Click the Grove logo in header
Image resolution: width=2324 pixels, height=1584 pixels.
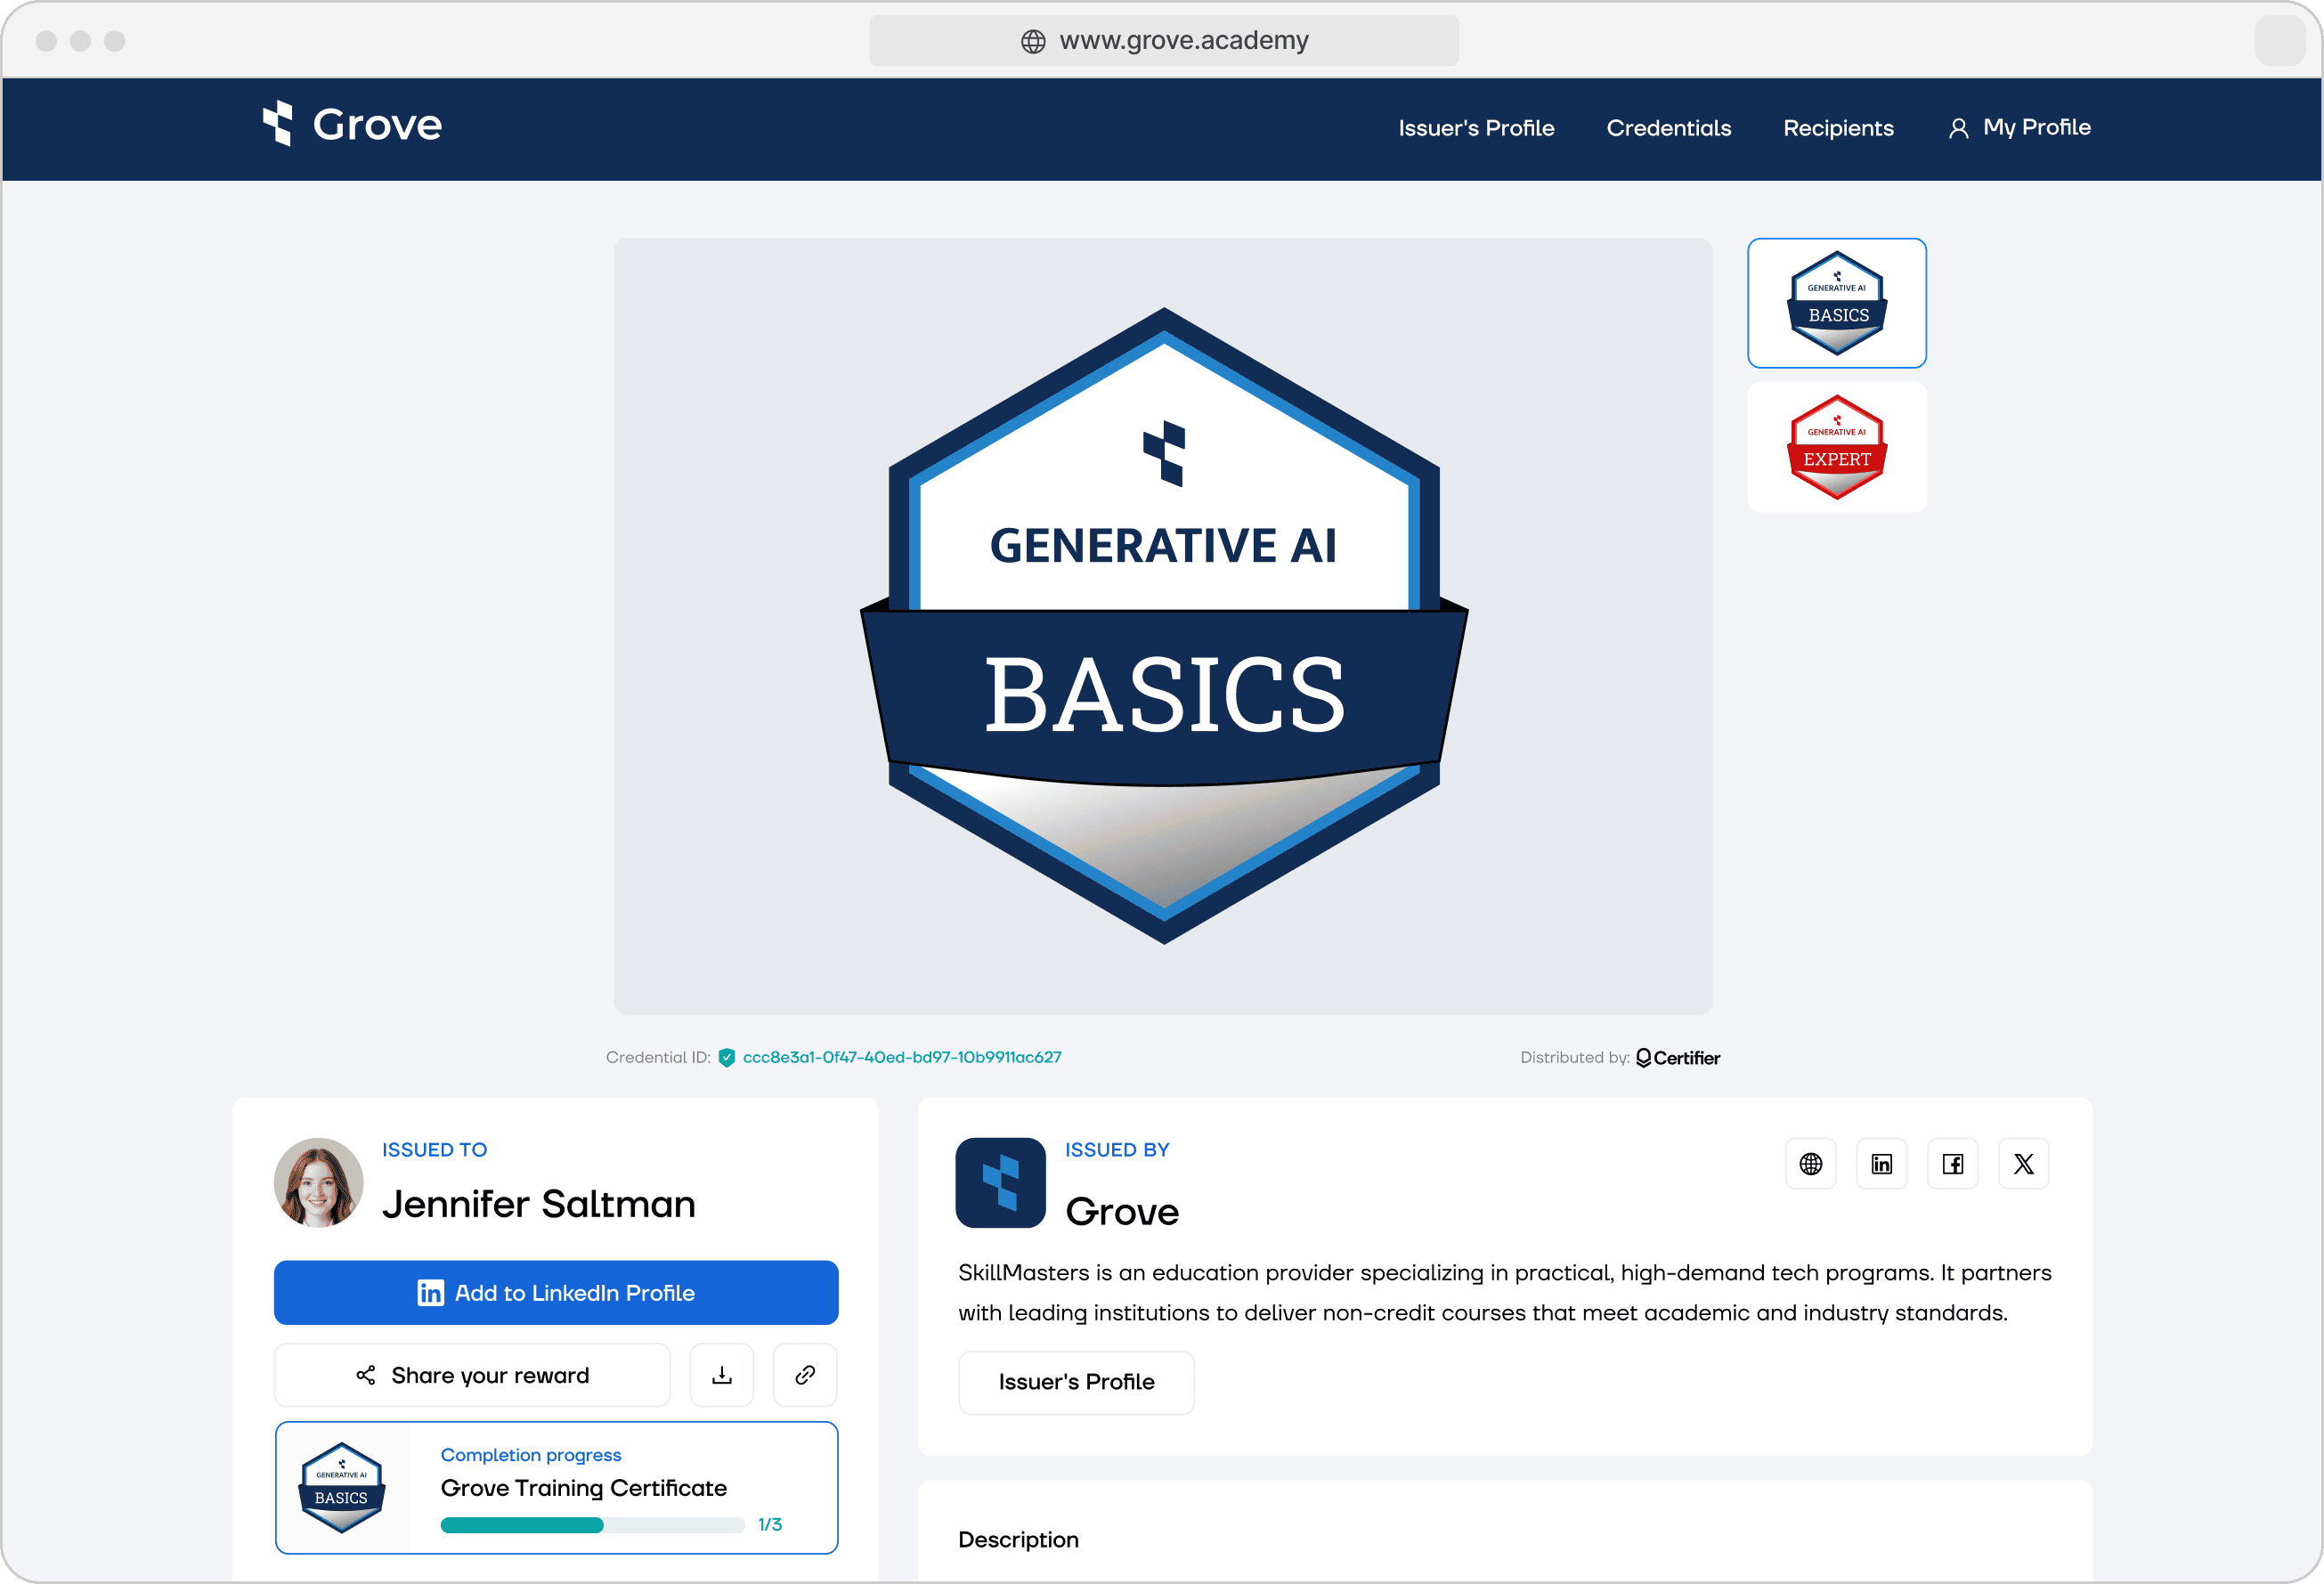(351, 124)
